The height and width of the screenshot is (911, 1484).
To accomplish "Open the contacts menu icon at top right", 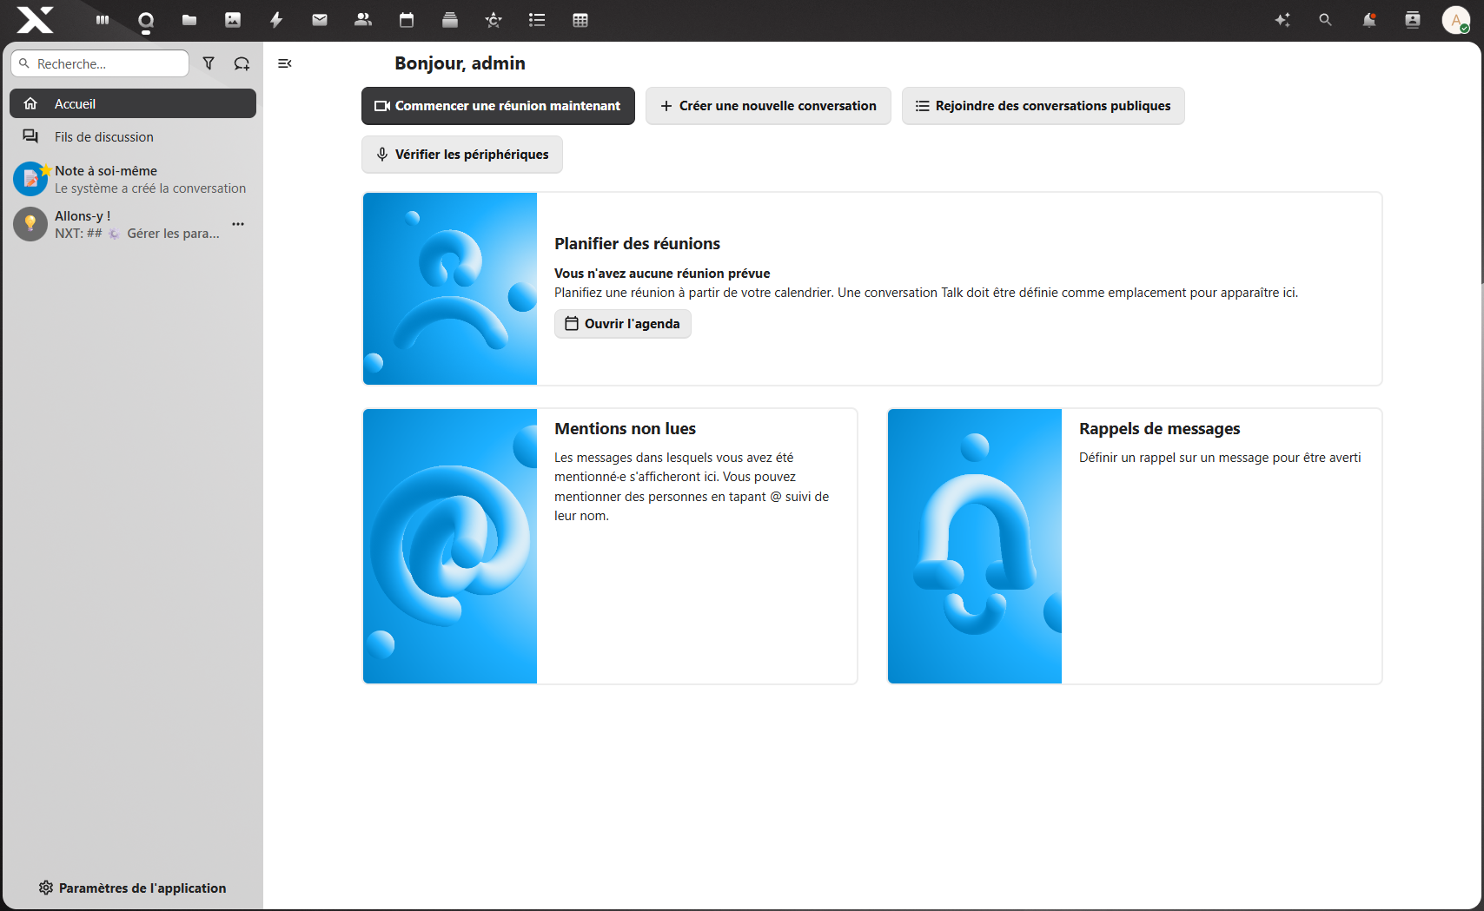I will pos(1413,20).
